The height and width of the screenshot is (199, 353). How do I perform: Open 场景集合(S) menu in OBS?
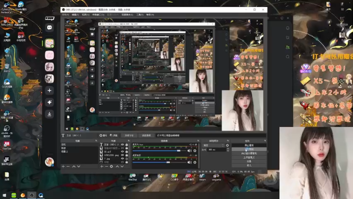click(x=128, y=15)
